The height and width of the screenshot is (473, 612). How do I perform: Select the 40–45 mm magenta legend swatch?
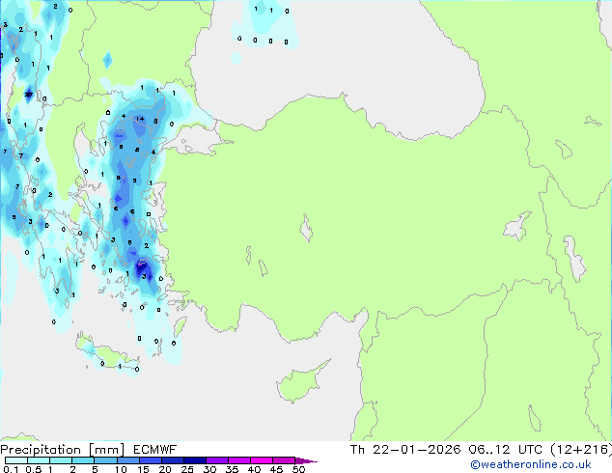[262, 460]
